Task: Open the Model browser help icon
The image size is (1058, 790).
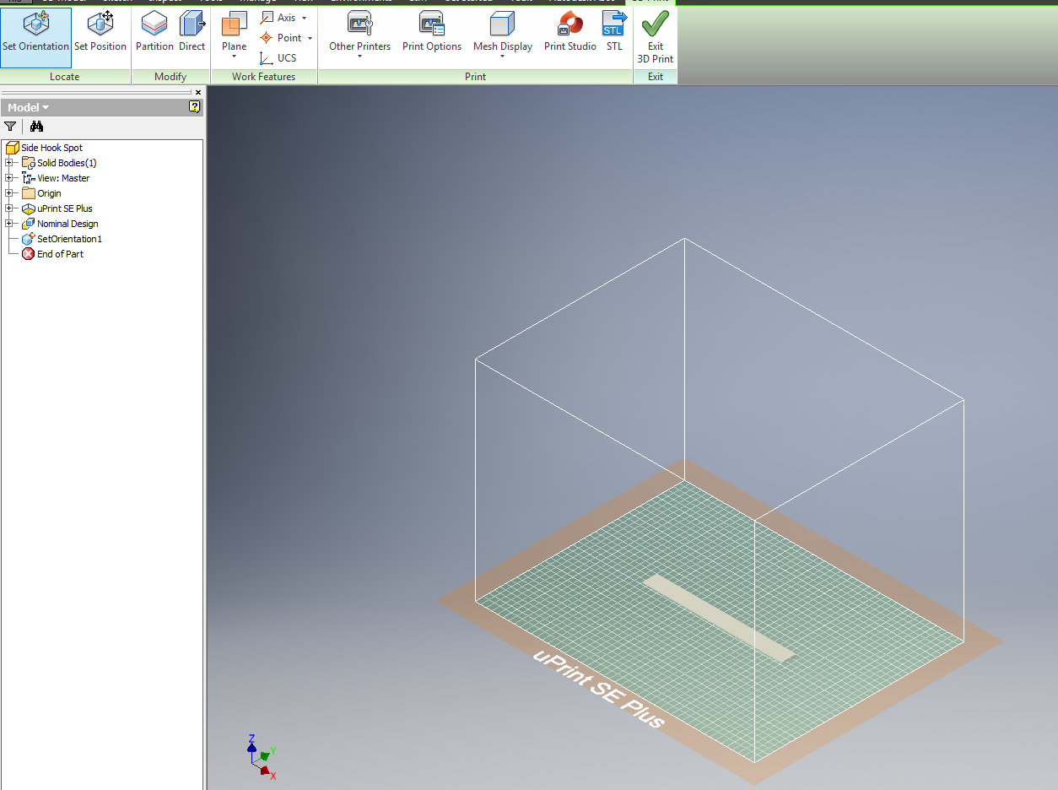Action: 195,107
